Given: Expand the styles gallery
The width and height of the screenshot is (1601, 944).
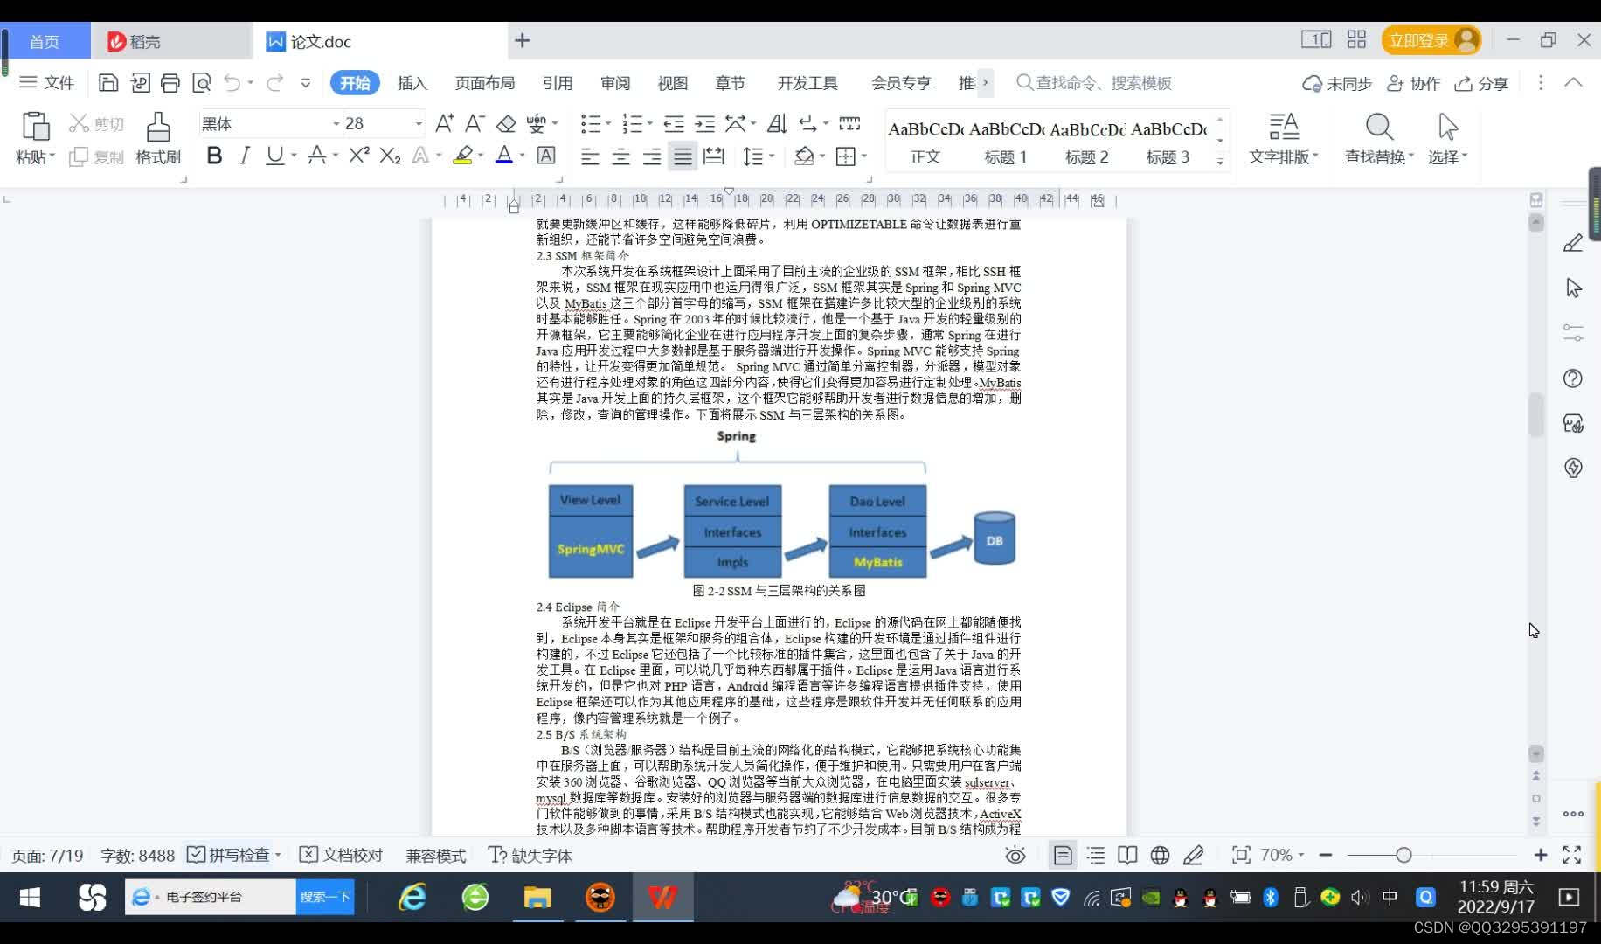Looking at the screenshot, I should [1221, 161].
